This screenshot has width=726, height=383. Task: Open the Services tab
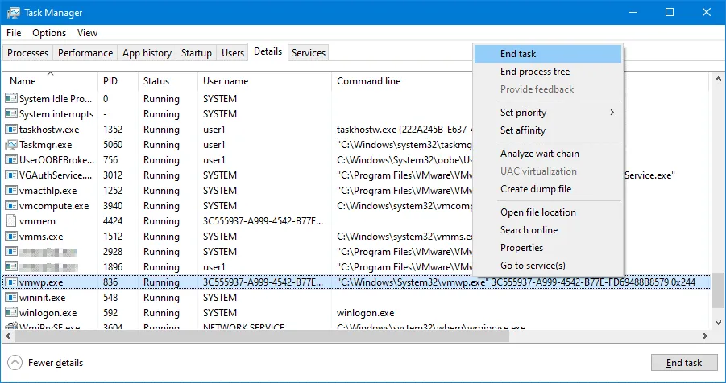click(309, 53)
